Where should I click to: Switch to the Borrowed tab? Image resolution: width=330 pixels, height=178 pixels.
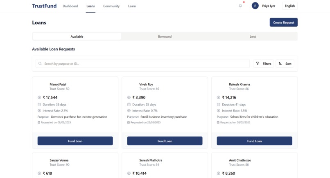click(x=165, y=37)
